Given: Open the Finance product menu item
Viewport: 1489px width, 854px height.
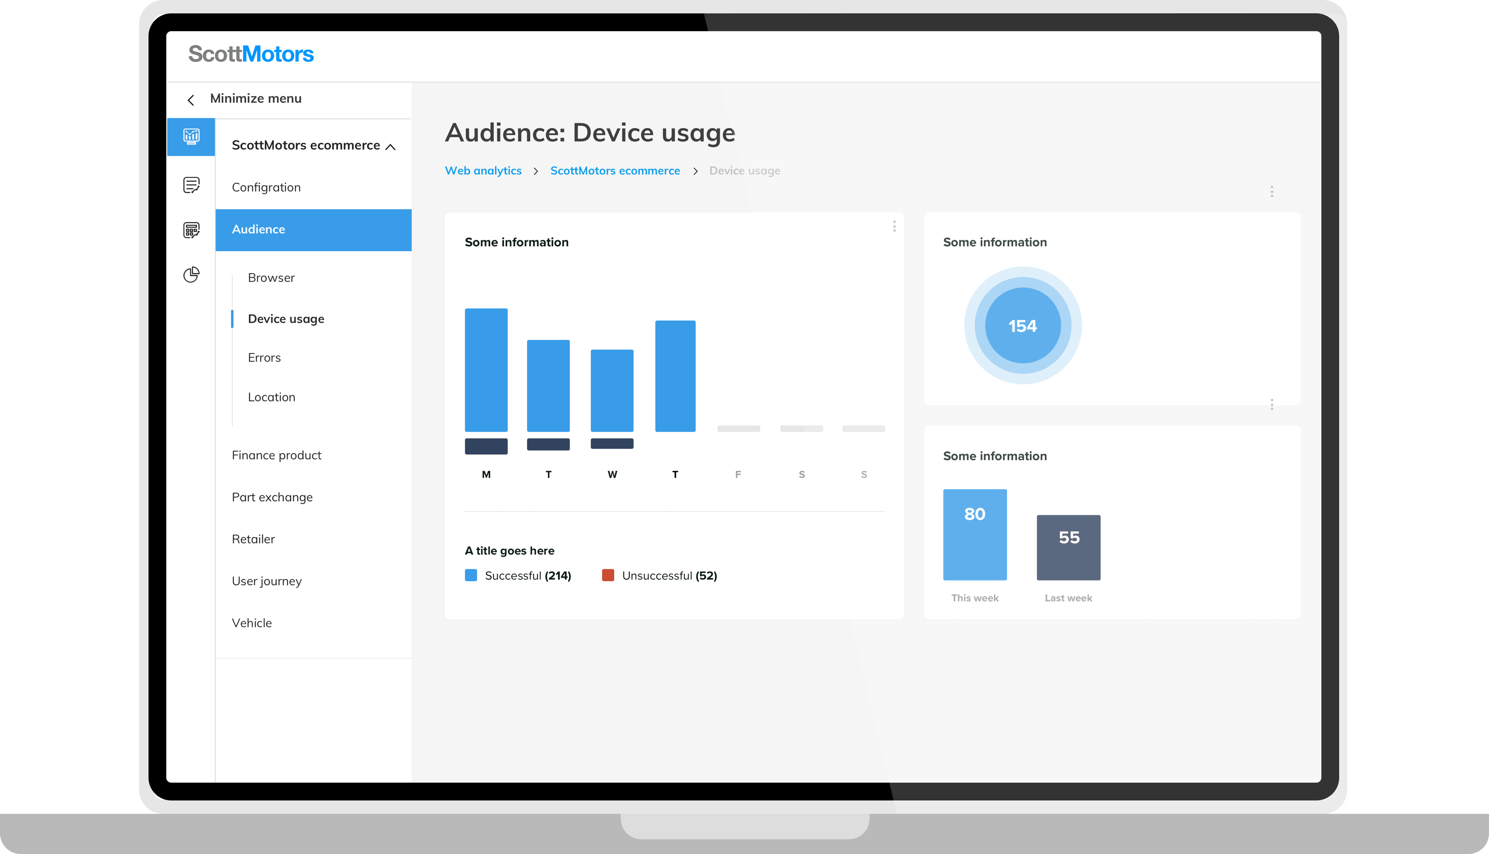Looking at the screenshot, I should click(276, 455).
